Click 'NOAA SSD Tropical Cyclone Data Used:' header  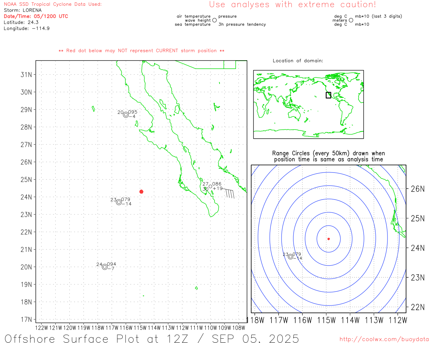(53, 4)
